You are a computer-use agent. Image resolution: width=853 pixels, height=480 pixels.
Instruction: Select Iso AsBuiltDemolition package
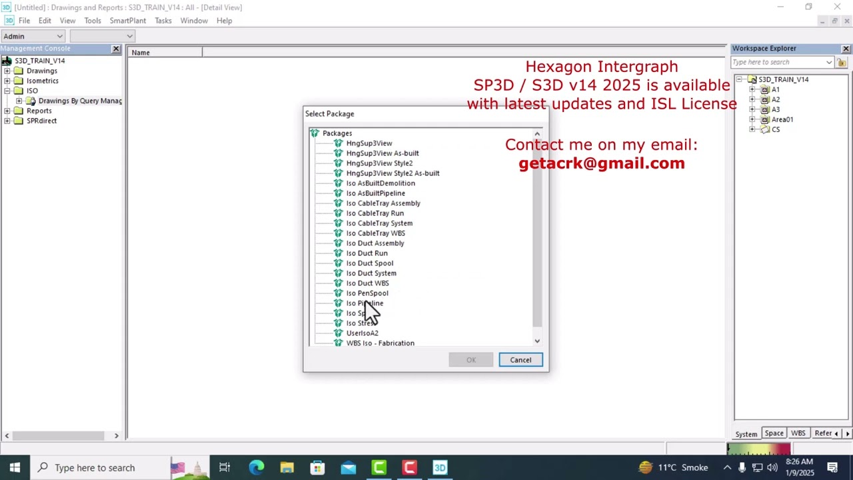click(381, 183)
